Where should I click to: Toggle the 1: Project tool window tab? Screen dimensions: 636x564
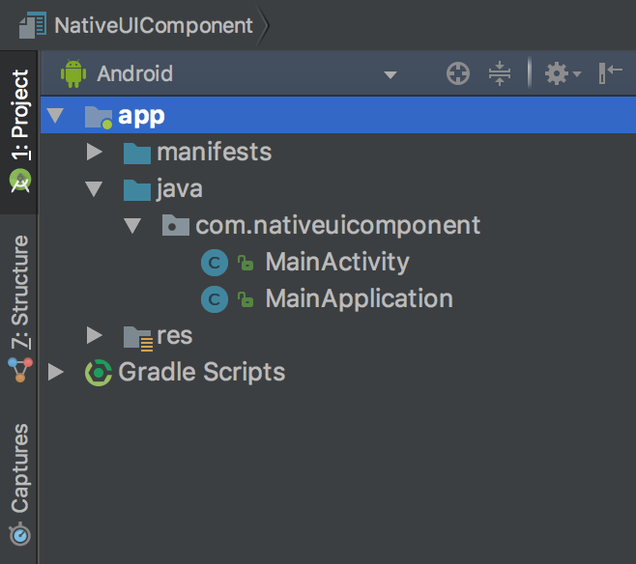click(x=19, y=127)
